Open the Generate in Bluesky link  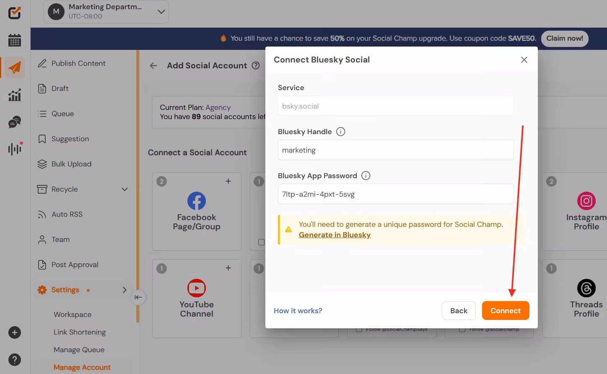point(335,235)
